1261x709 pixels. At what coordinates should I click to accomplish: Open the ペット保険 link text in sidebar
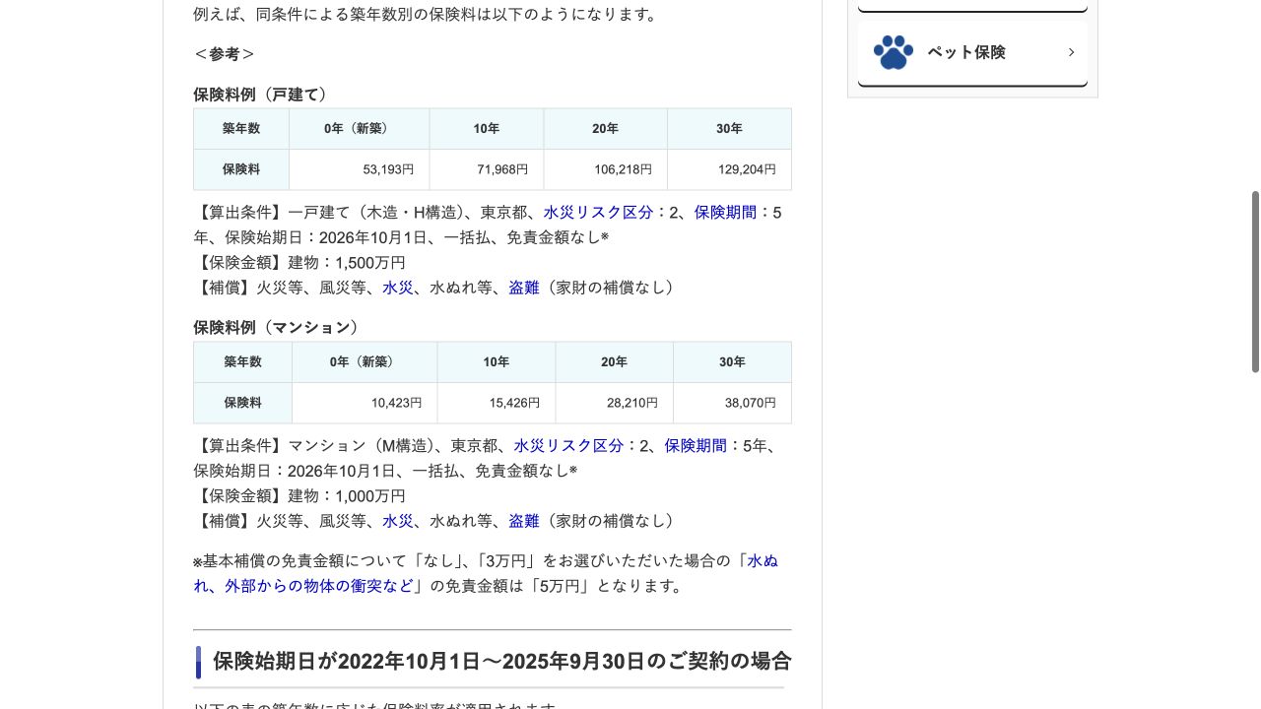pos(966,52)
